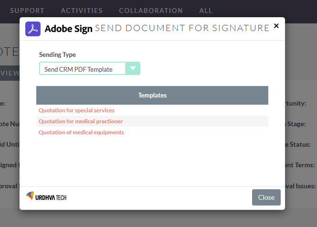This screenshot has height=227, width=317.
Task: Click the gray Close button
Action: point(266,197)
